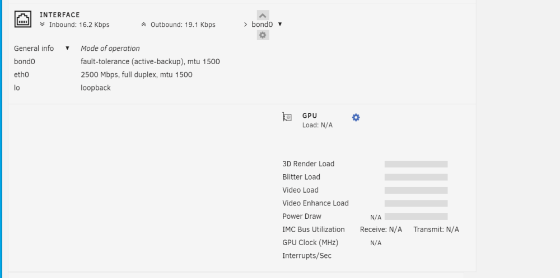
Task: Click the Mode of operation column header
Action: pyautogui.click(x=110, y=49)
